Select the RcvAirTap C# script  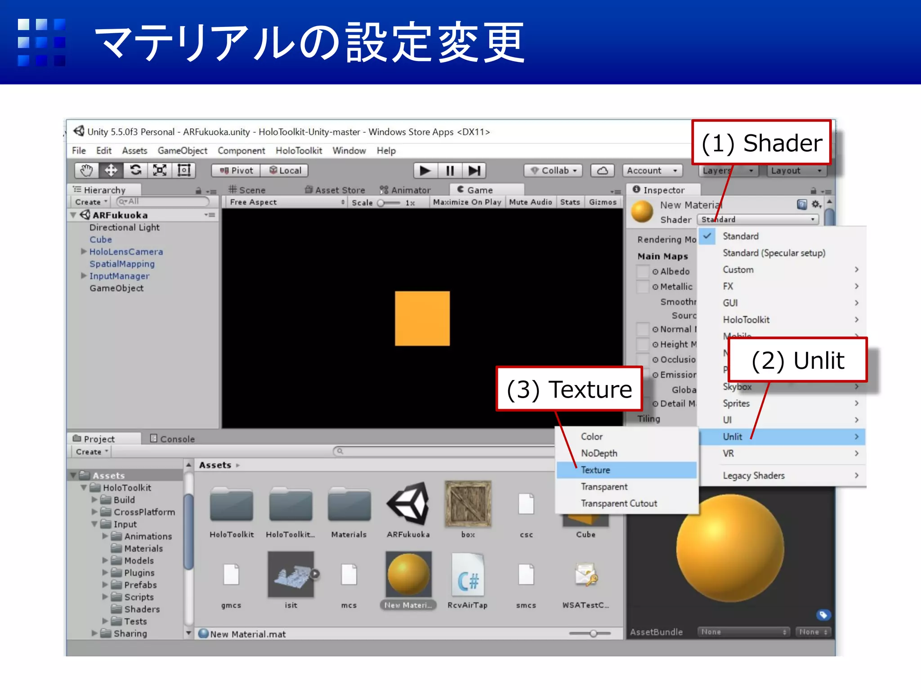(x=468, y=580)
